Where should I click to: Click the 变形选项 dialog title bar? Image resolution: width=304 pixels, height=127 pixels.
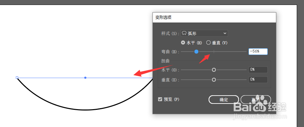click(x=214, y=18)
